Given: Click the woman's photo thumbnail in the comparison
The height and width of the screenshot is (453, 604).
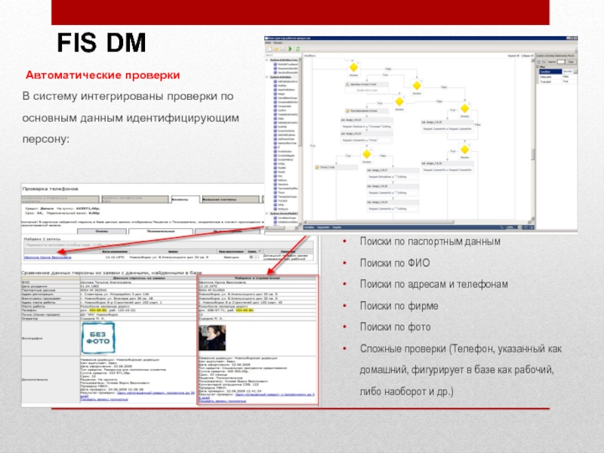Looking at the screenshot, I should [212, 337].
